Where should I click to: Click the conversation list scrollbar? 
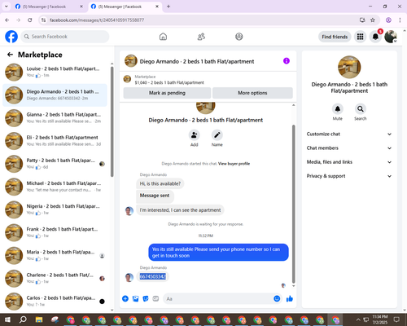pos(112,121)
